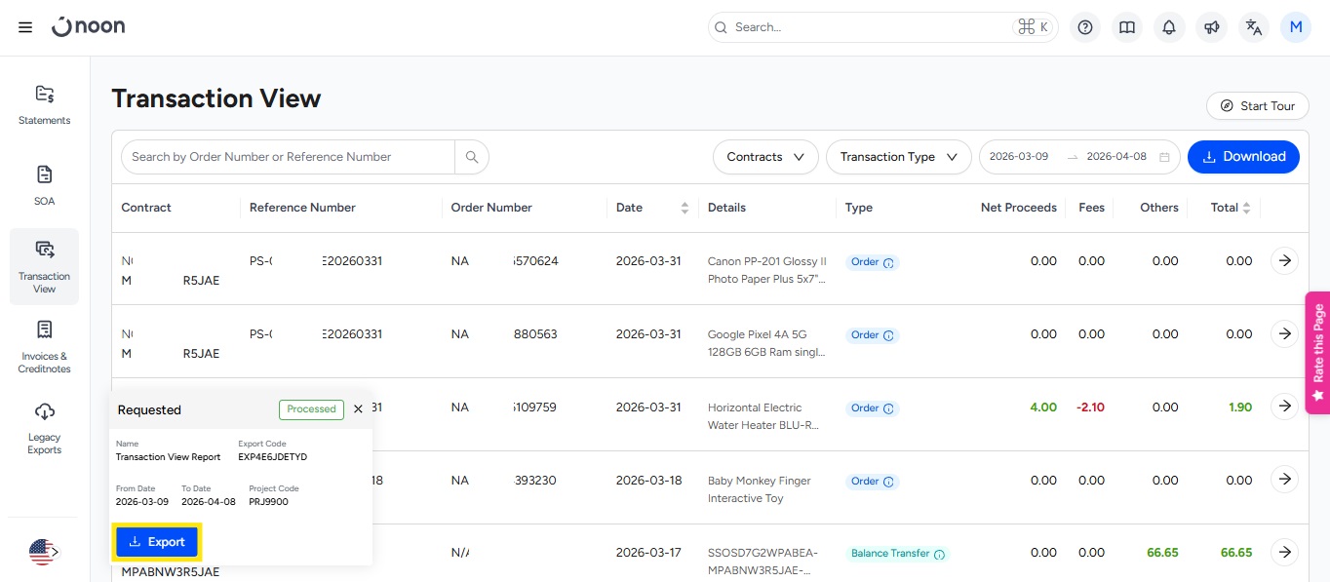The width and height of the screenshot is (1330, 582).
Task: Click Export in the Requested popup
Action: (x=157, y=542)
